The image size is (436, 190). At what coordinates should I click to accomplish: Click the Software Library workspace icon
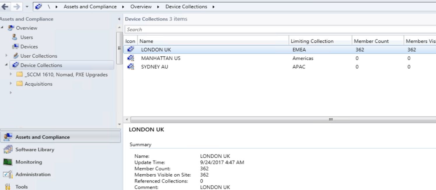7,150
